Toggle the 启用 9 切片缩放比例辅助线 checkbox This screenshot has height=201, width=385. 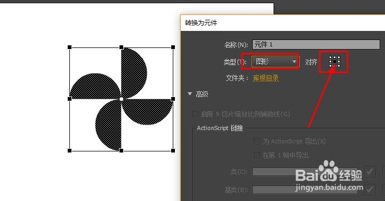(195, 114)
